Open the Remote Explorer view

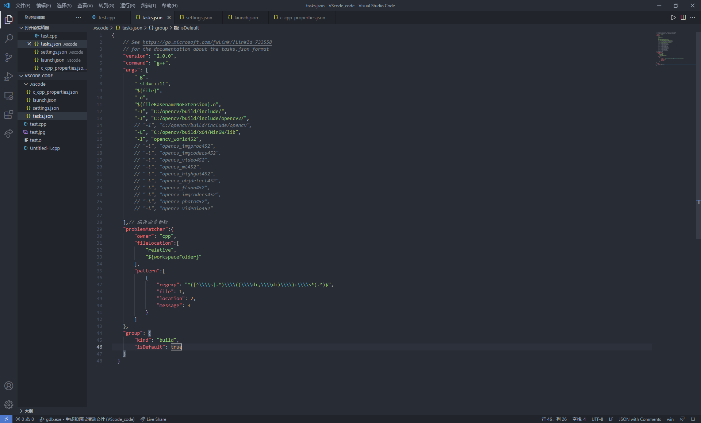coord(9,96)
